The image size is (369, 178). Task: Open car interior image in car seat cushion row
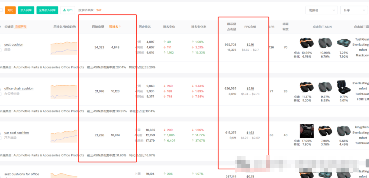click(307, 131)
